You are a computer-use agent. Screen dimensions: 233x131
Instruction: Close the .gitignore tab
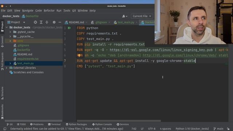(109, 23)
